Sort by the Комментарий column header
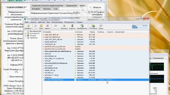 (120, 32)
